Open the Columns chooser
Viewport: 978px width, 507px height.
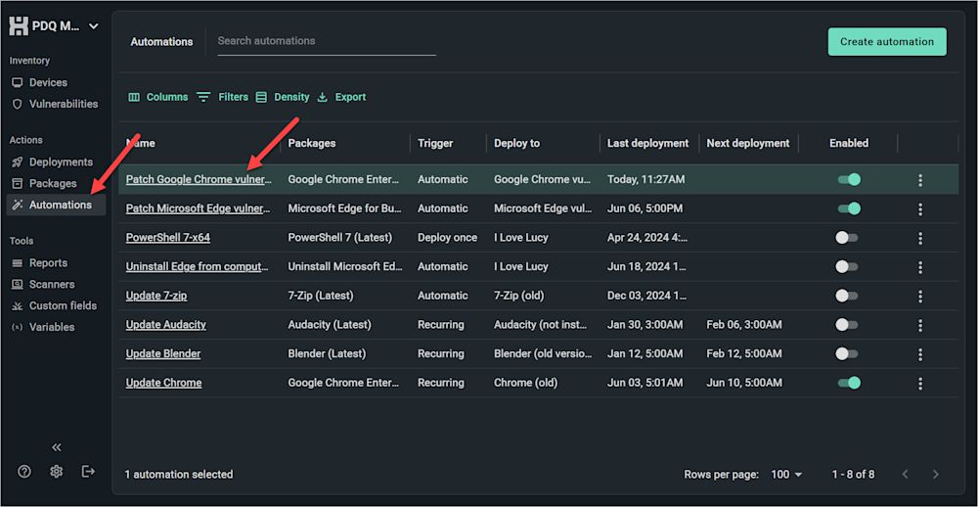(157, 97)
